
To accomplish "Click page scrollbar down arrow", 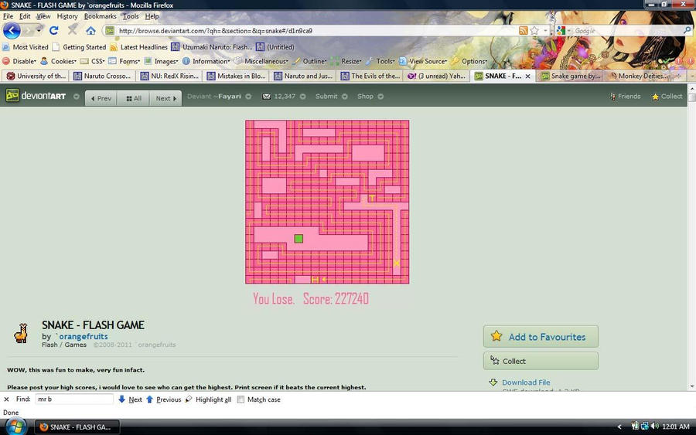I will pos(691,386).
